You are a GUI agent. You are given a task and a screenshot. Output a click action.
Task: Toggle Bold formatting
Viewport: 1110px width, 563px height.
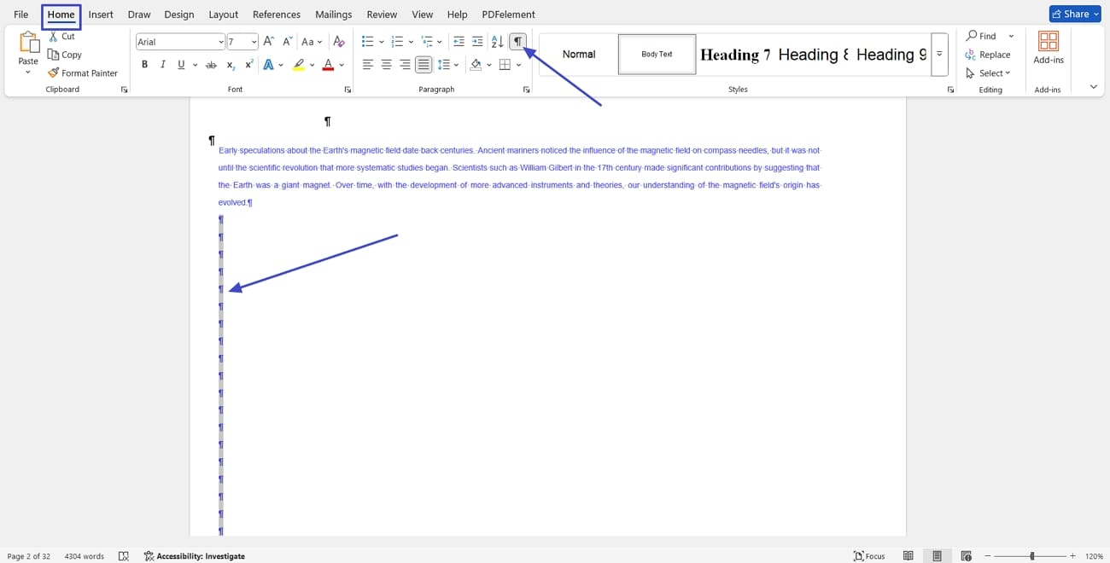pyautogui.click(x=144, y=64)
